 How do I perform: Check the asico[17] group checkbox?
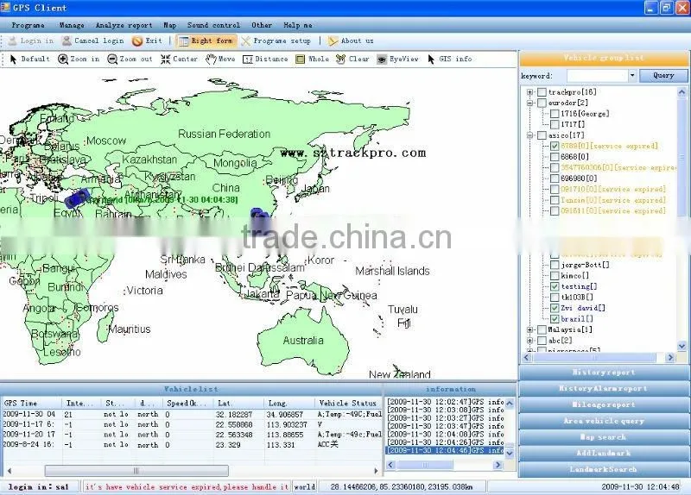(x=542, y=135)
